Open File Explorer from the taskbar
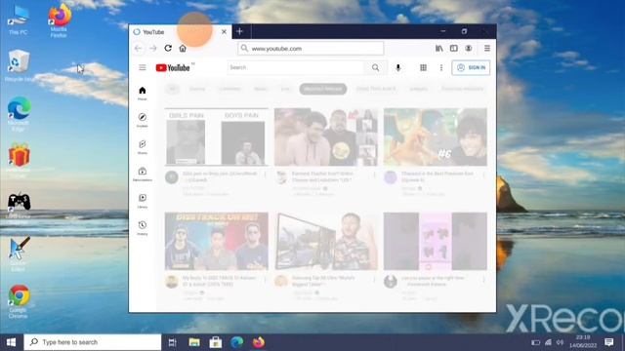Viewport: 625px width, 351px height. [194, 342]
